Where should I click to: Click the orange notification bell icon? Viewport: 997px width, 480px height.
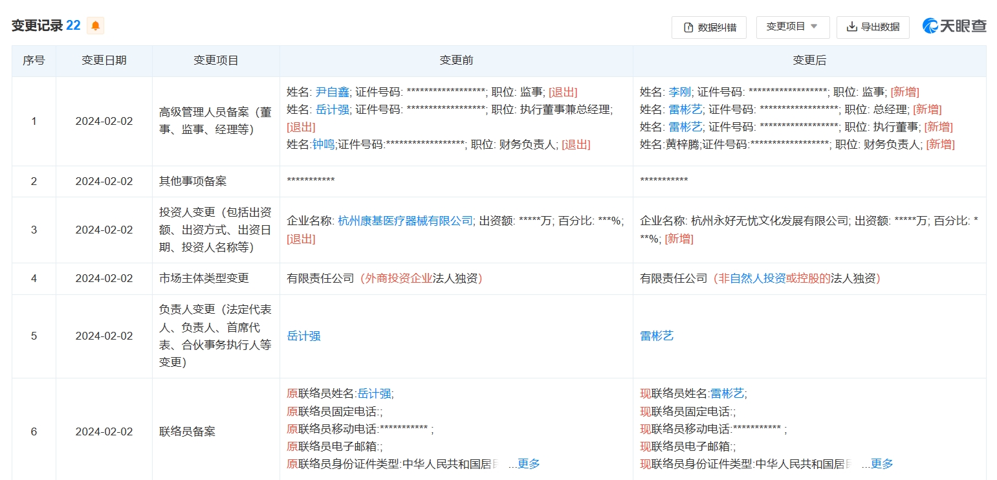(x=96, y=26)
